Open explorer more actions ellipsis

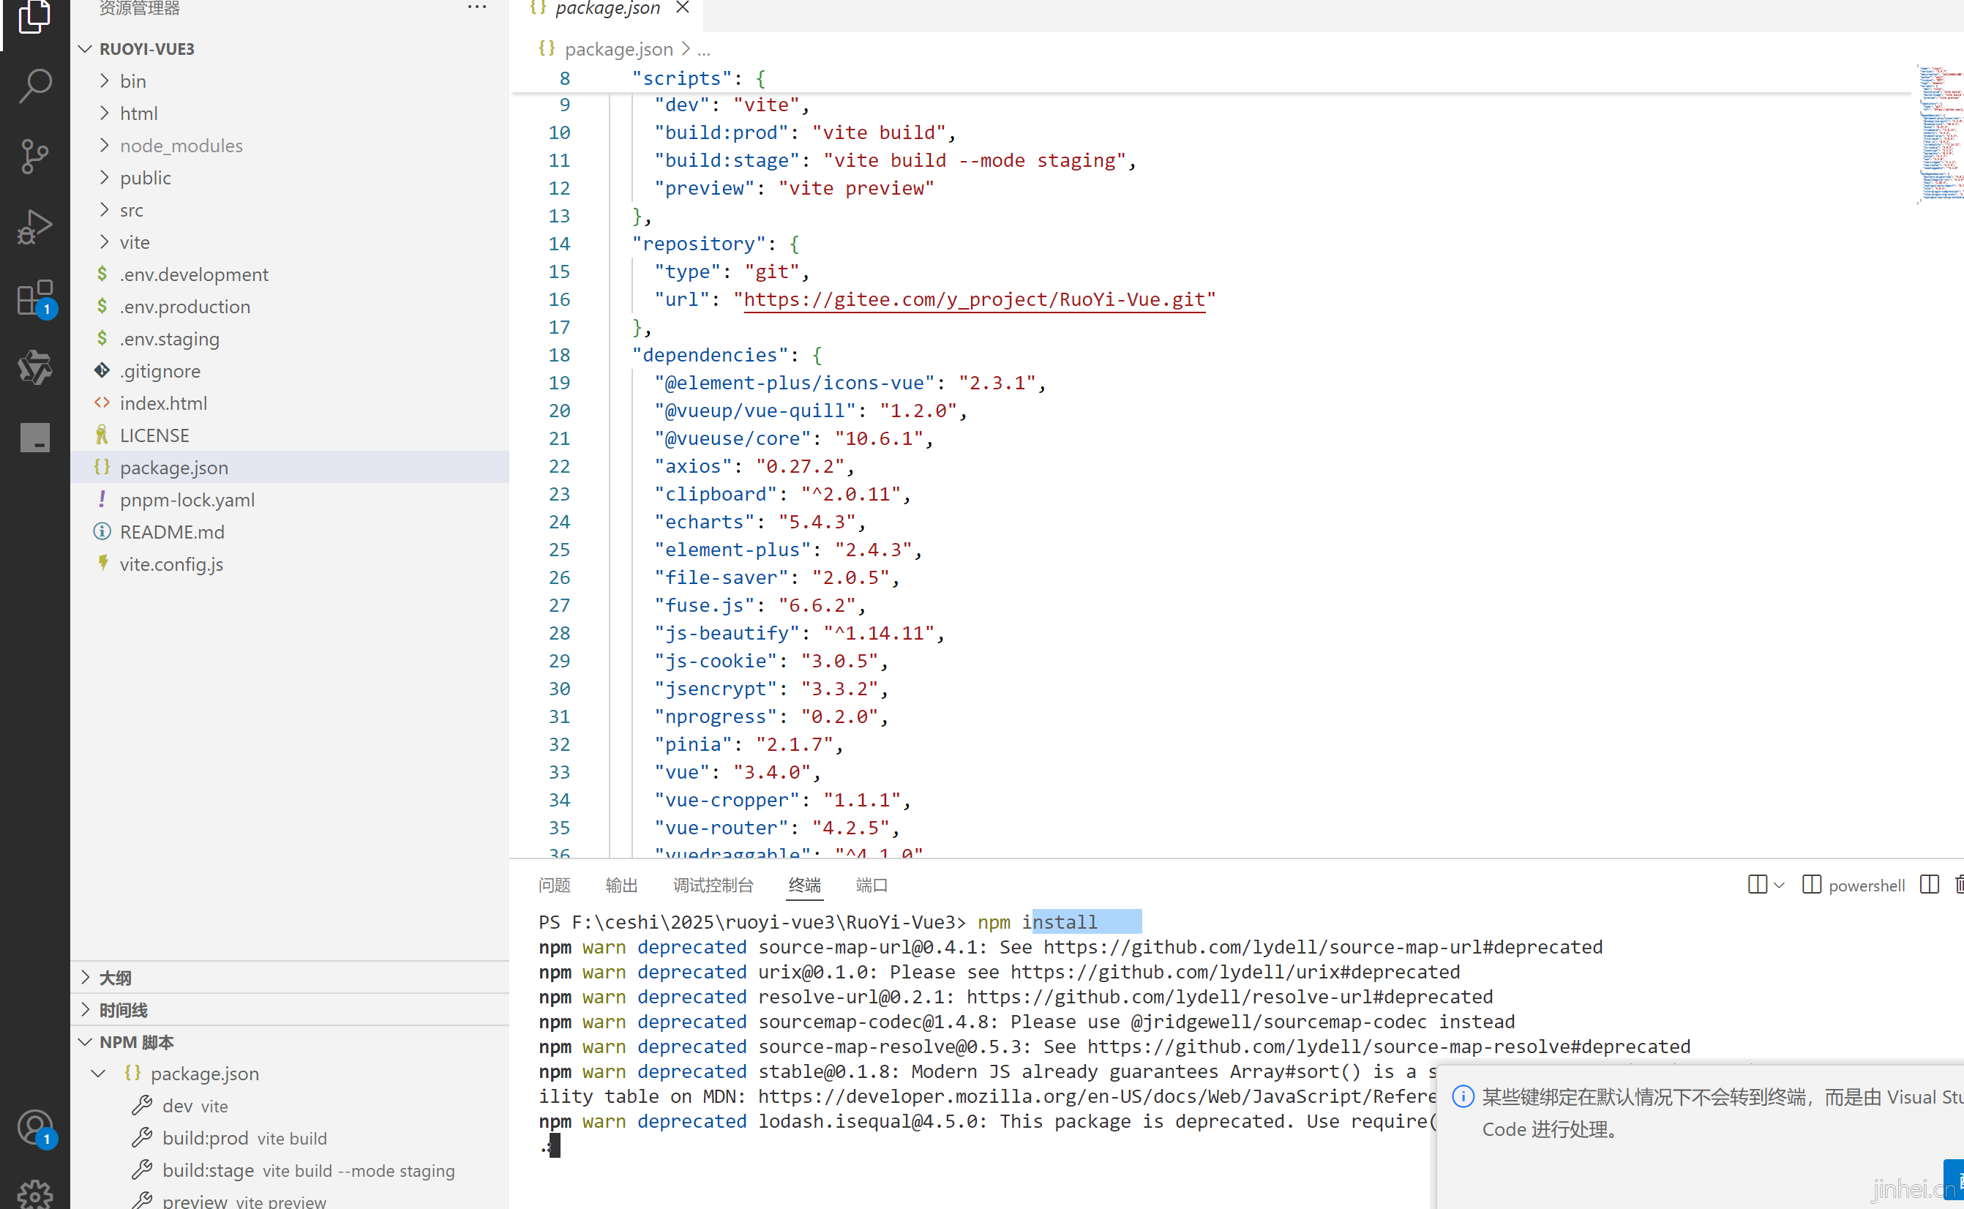(x=476, y=8)
